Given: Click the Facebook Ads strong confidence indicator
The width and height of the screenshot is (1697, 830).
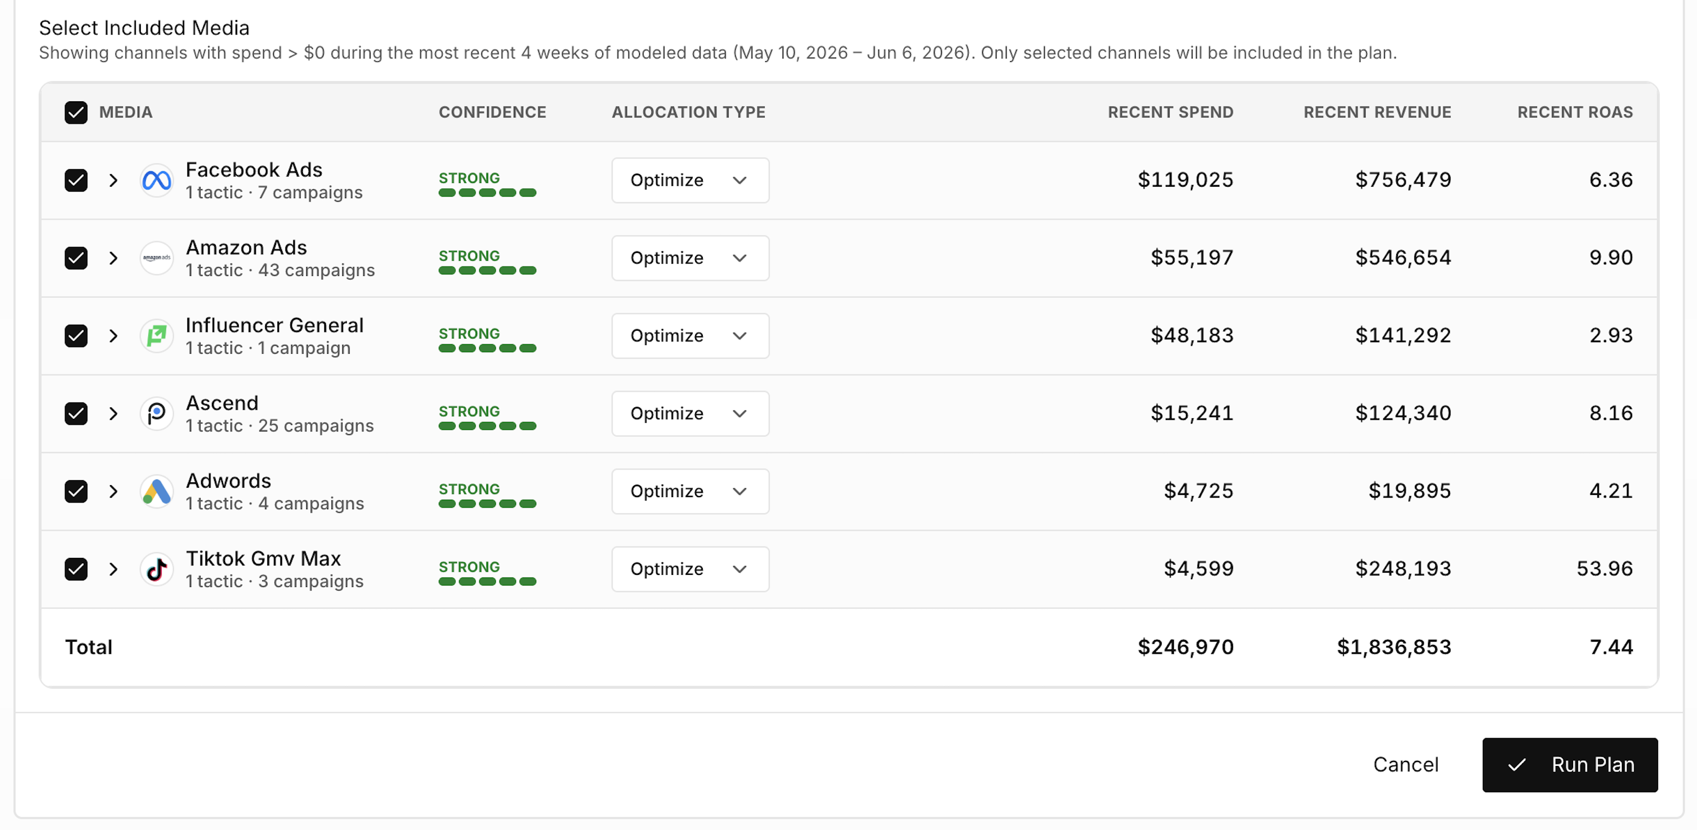Looking at the screenshot, I should (x=488, y=183).
